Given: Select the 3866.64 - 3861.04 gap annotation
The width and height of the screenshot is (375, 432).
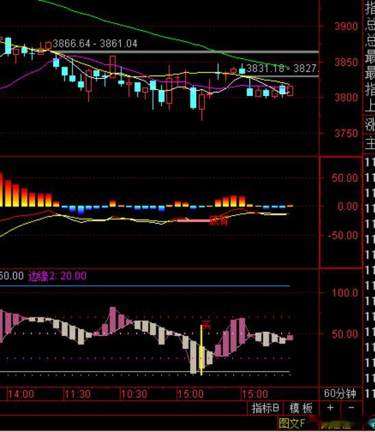Looking at the screenshot, I should pos(95,43).
